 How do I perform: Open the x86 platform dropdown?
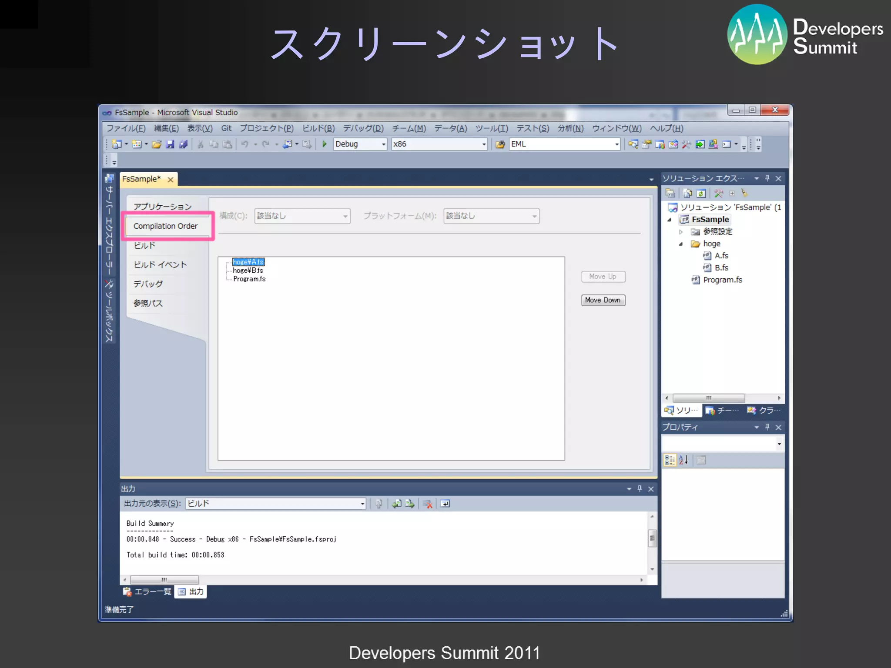[484, 144]
